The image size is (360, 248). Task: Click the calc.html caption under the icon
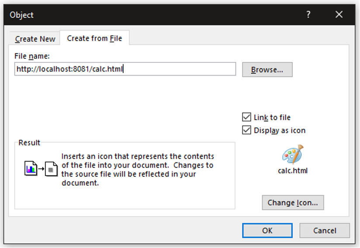(293, 171)
